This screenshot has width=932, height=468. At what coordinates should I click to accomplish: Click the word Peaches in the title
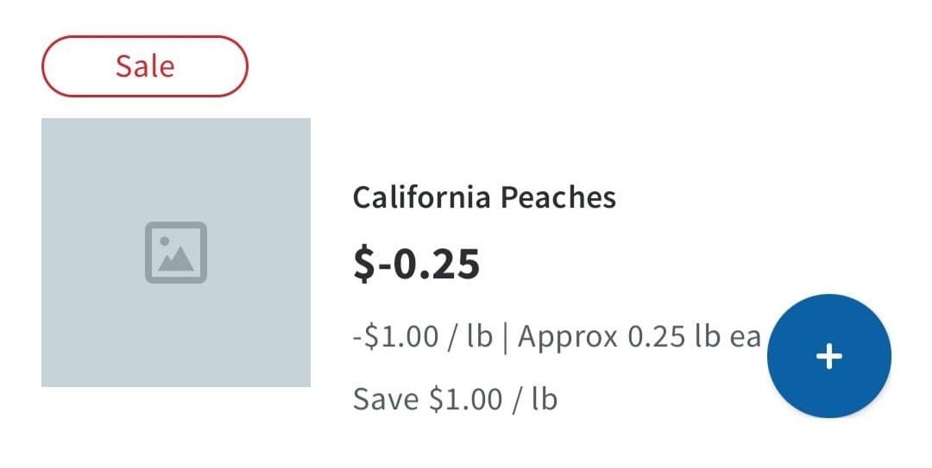pyautogui.click(x=558, y=198)
